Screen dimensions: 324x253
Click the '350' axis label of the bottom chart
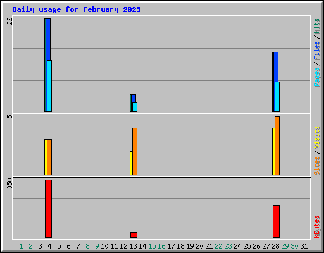click(9, 183)
